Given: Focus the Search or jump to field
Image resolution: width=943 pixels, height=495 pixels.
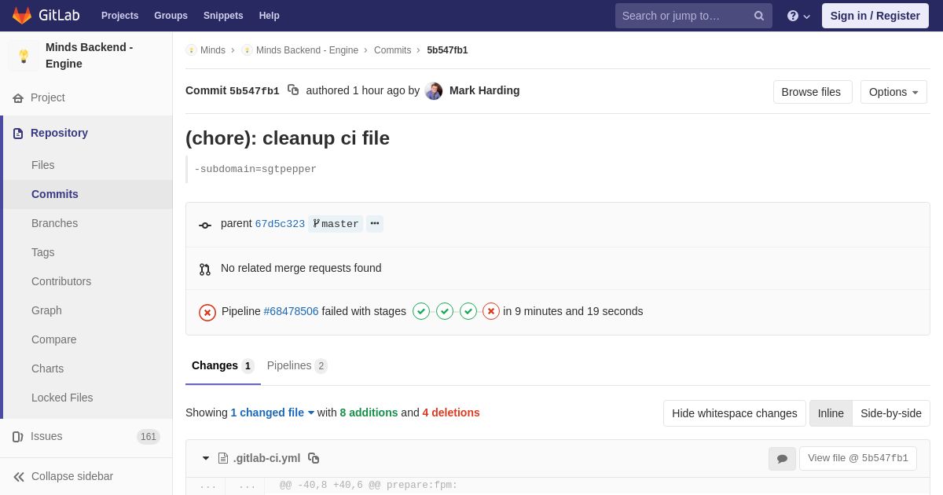Looking at the screenshot, I should (694, 16).
